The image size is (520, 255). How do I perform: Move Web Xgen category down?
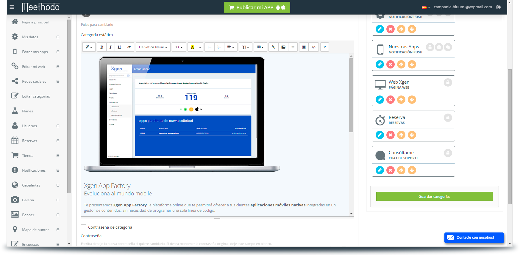point(412,100)
